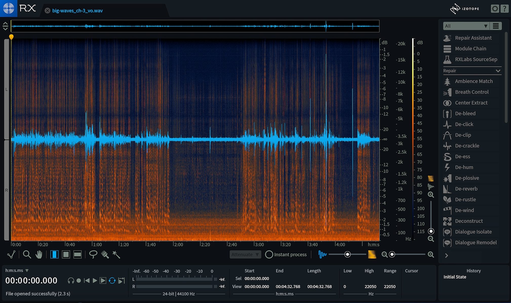Click the View End time field

[x=288, y=287]
